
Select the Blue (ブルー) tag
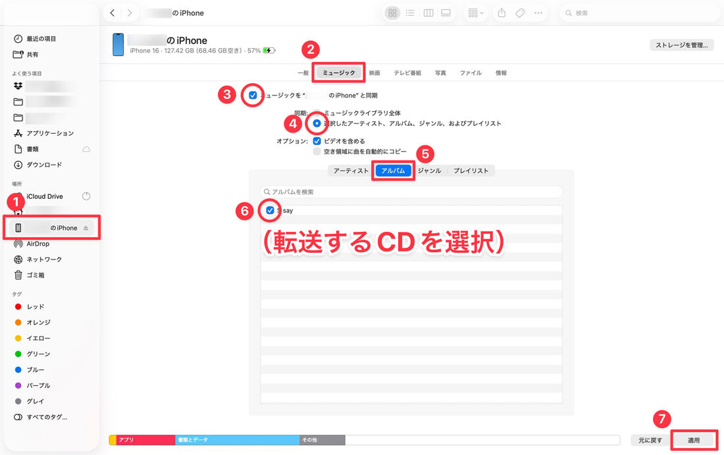[x=35, y=369]
